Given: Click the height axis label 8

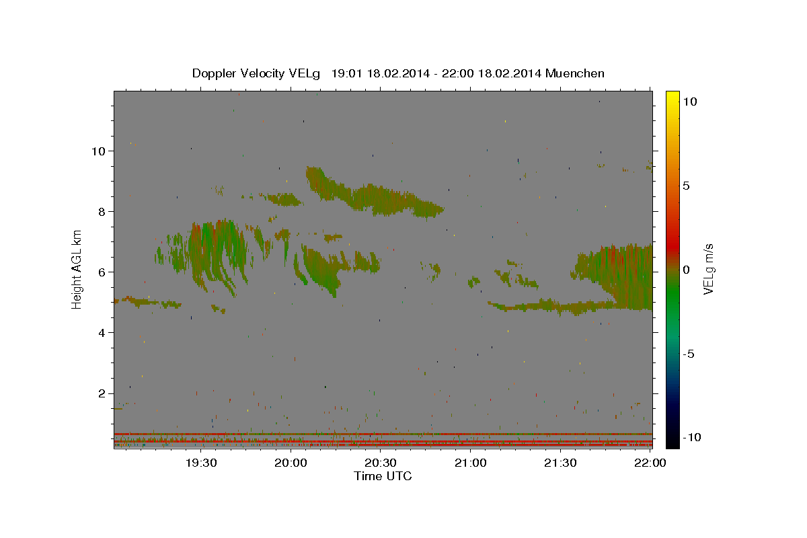Looking at the screenshot, I should (100, 211).
